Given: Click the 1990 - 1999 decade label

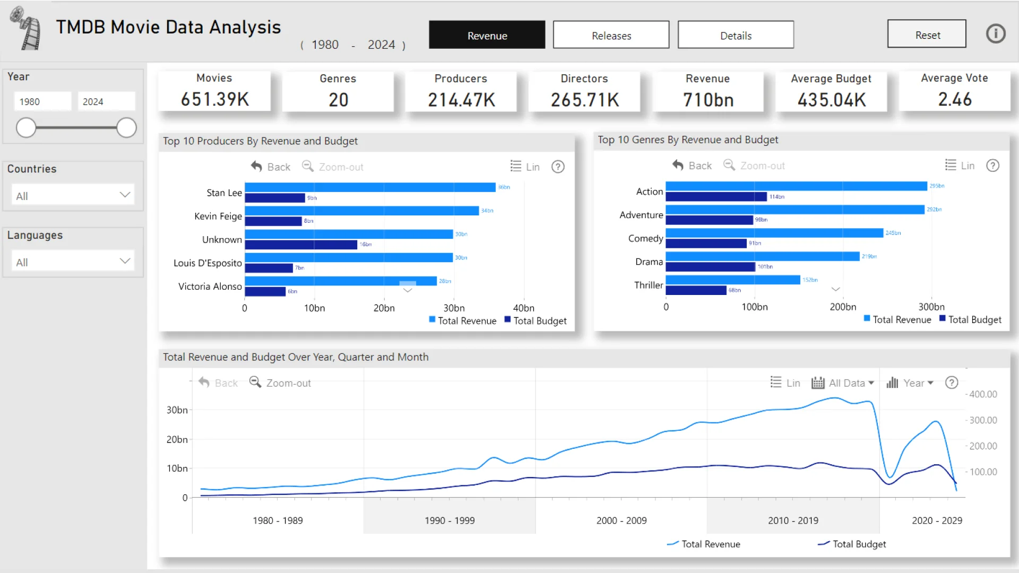Looking at the screenshot, I should (x=450, y=520).
